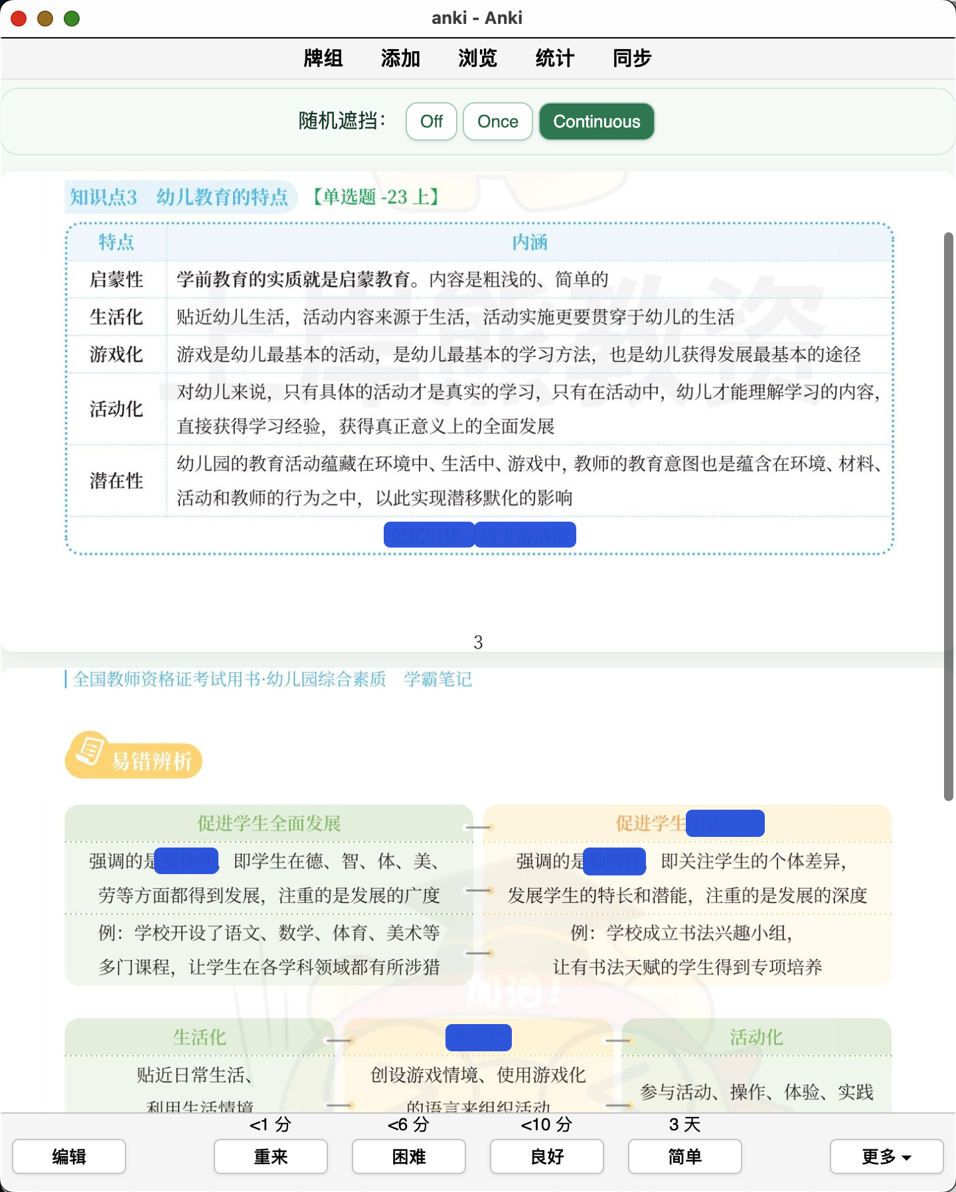Click the 促进学生全面发展 header
Screen dimensions: 956x1192
269,823
